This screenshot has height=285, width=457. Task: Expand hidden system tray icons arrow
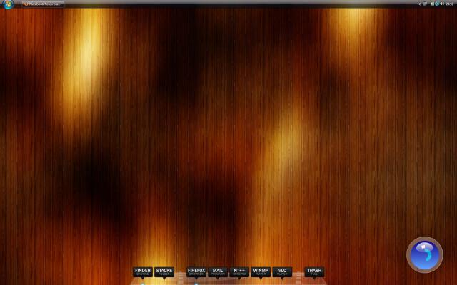click(x=419, y=4)
